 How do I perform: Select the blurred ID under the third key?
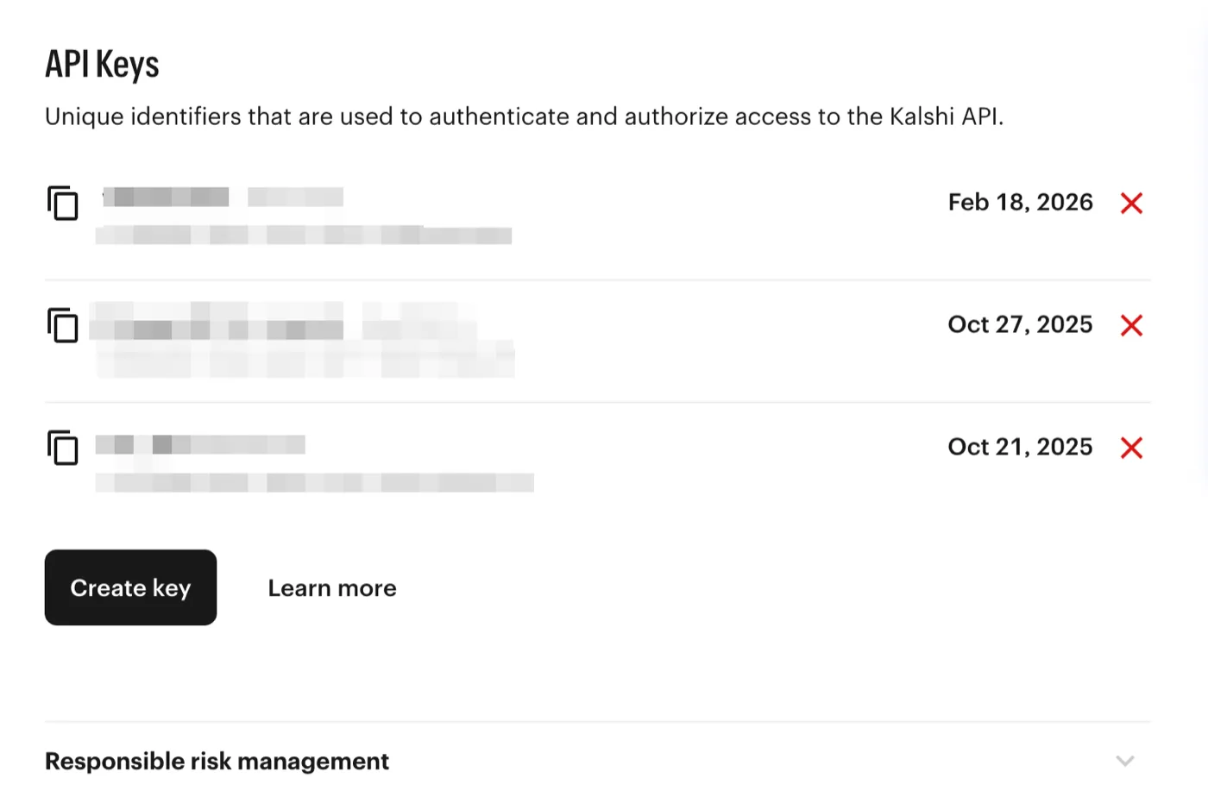(314, 482)
